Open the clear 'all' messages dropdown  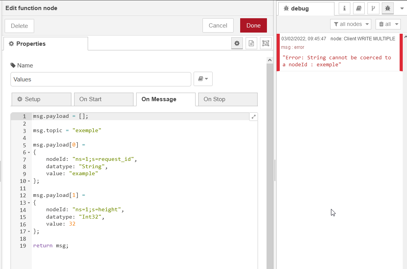coord(388,24)
